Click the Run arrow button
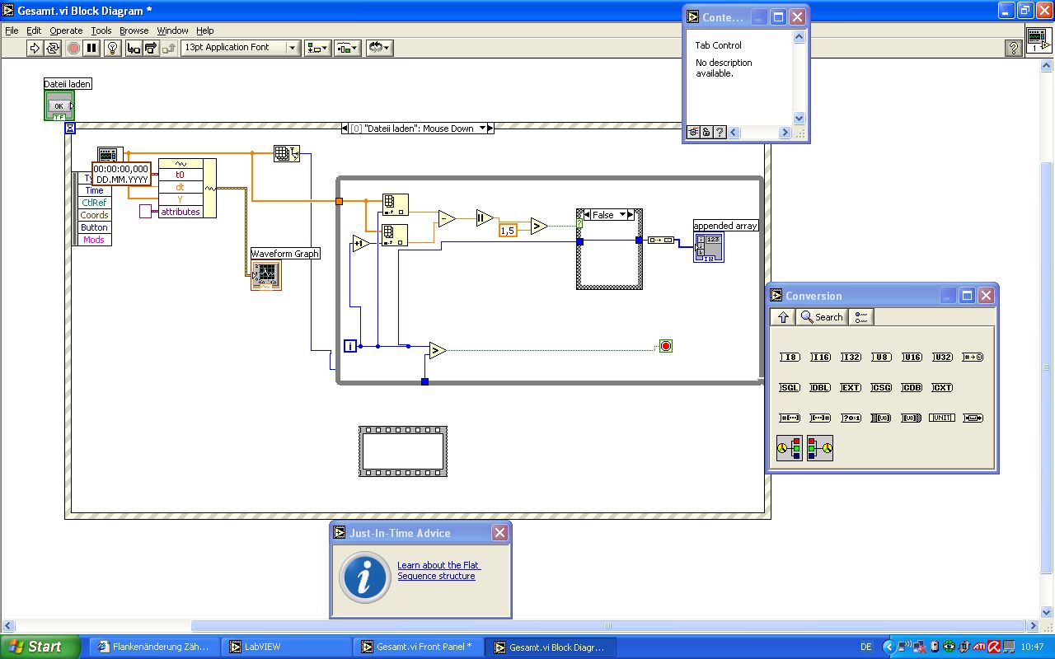This screenshot has width=1055, height=659. (x=35, y=48)
